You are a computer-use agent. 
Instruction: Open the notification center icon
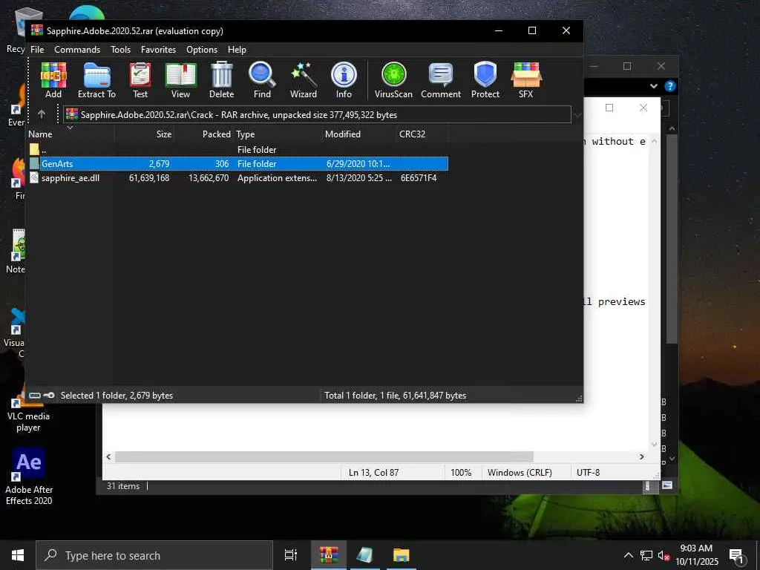[737, 555]
